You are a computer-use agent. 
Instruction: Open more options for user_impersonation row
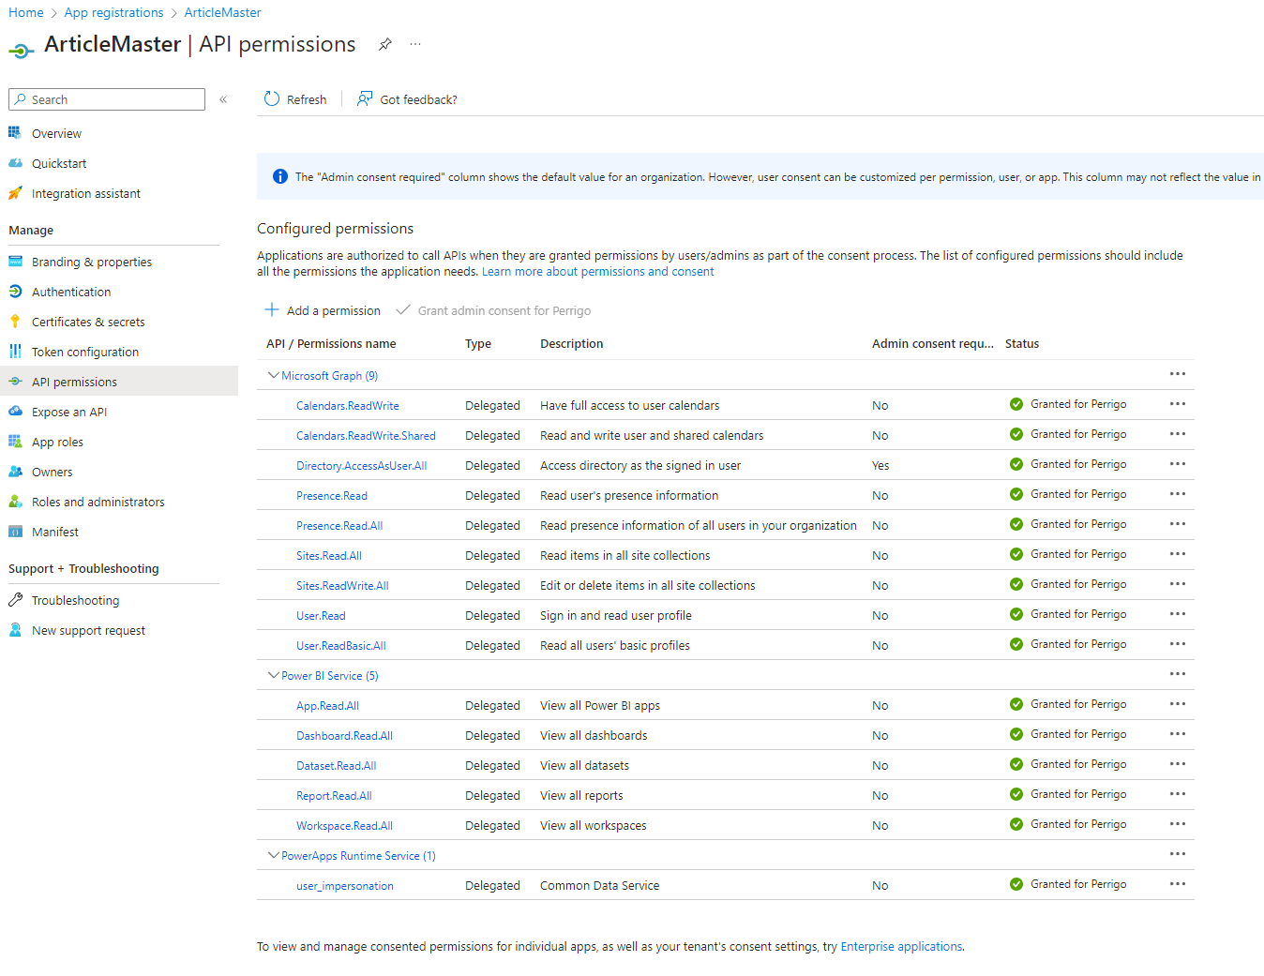click(1177, 884)
